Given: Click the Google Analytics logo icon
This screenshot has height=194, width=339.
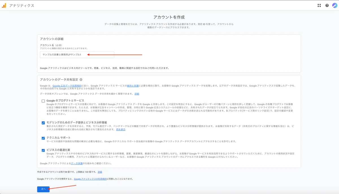Looking at the screenshot, I should point(4,5).
